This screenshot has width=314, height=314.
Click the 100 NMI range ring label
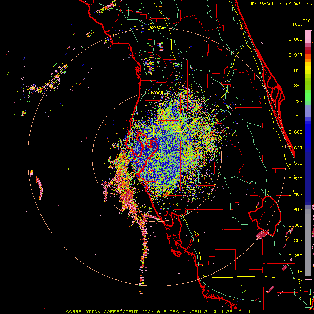(x=157, y=28)
